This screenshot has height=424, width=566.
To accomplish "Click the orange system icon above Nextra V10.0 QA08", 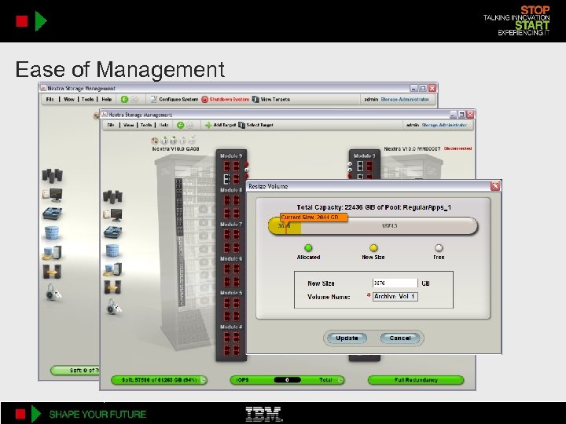I will click(x=155, y=141).
